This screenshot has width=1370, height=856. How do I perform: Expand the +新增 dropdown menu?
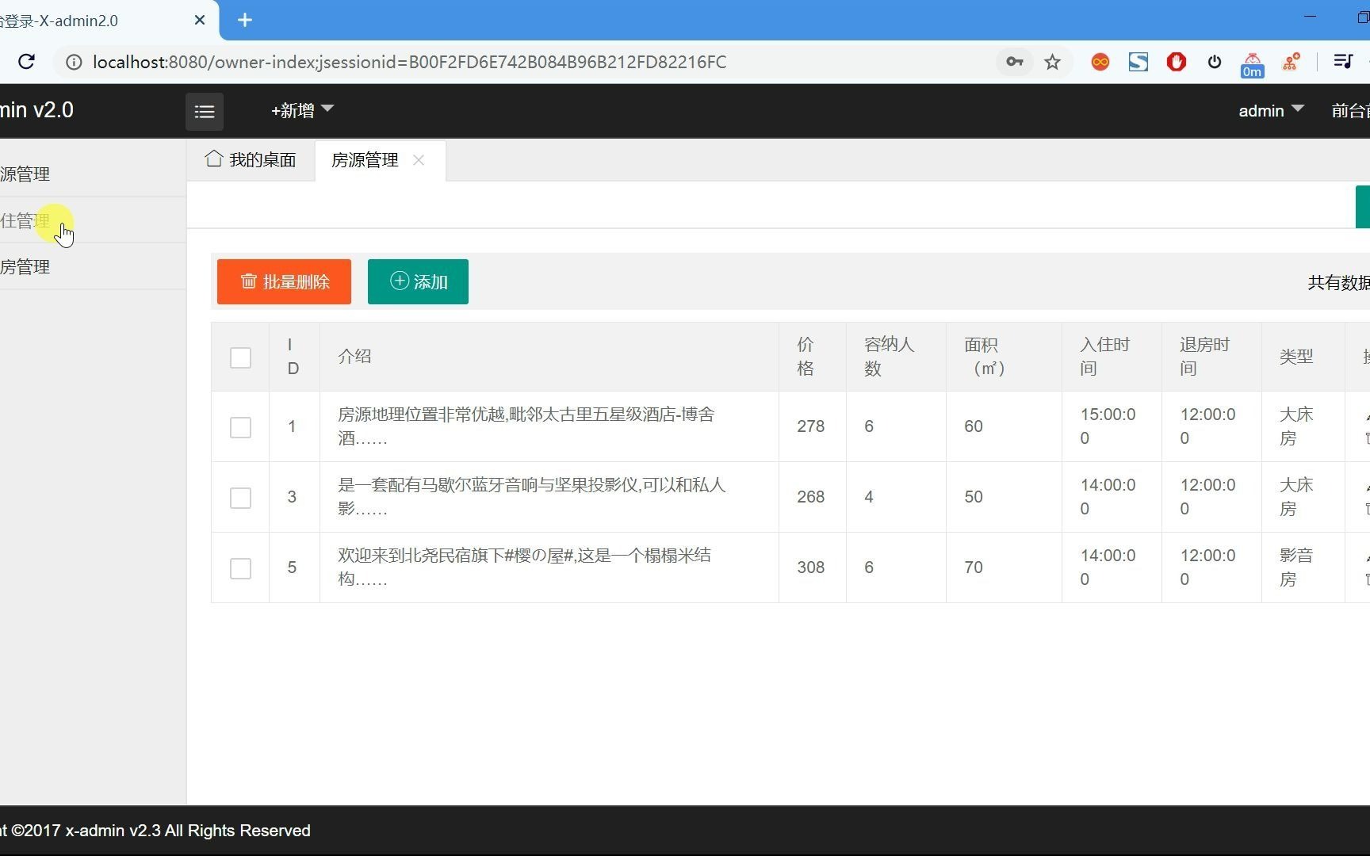pyautogui.click(x=302, y=110)
